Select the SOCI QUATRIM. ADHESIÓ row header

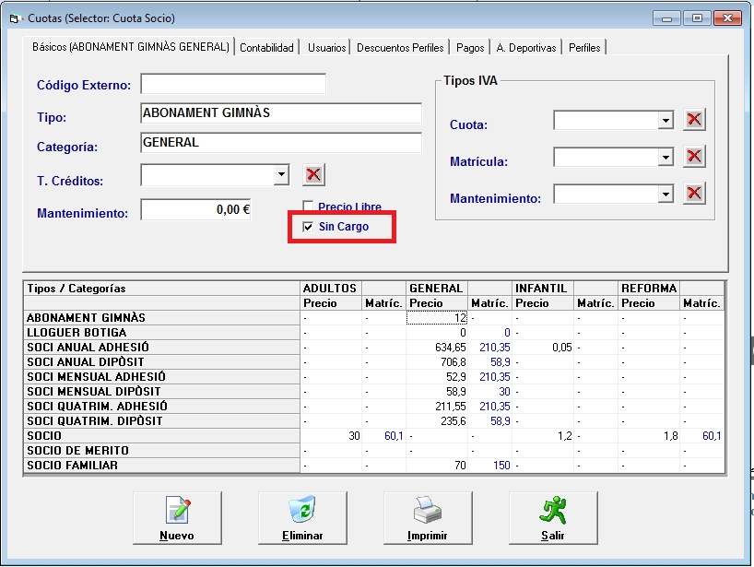click(x=161, y=407)
